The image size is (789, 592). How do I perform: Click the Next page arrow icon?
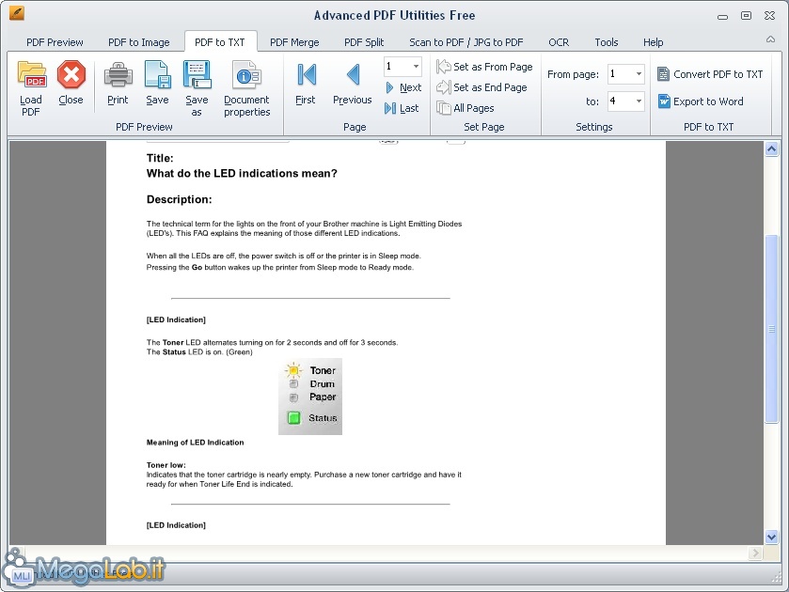pyautogui.click(x=389, y=87)
